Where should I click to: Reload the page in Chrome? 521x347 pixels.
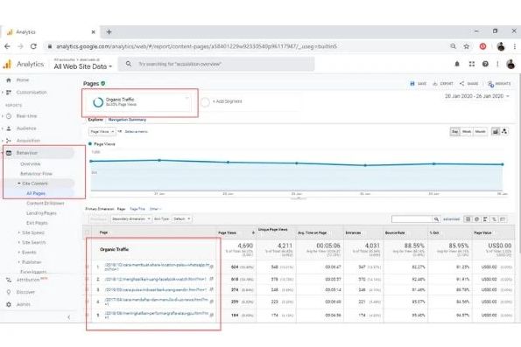[33, 46]
